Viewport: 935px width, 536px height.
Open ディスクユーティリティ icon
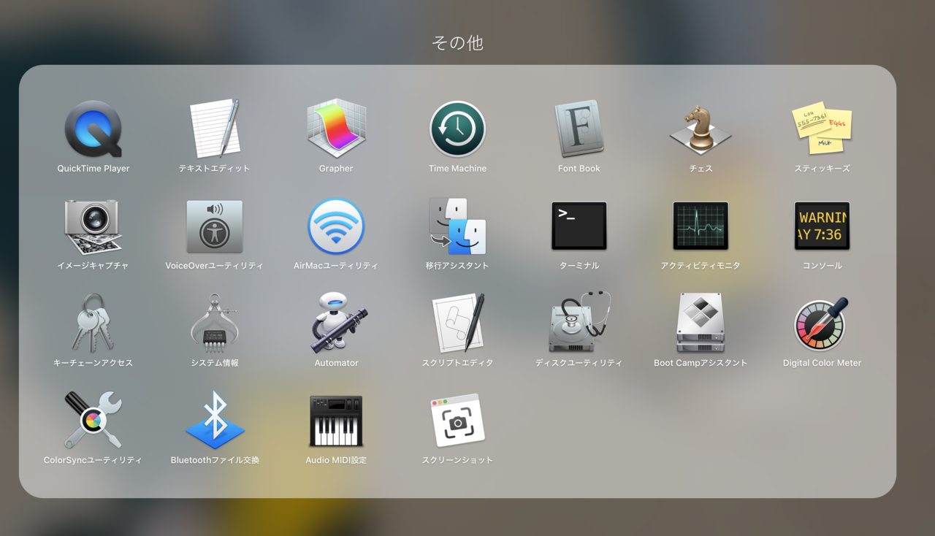point(579,323)
